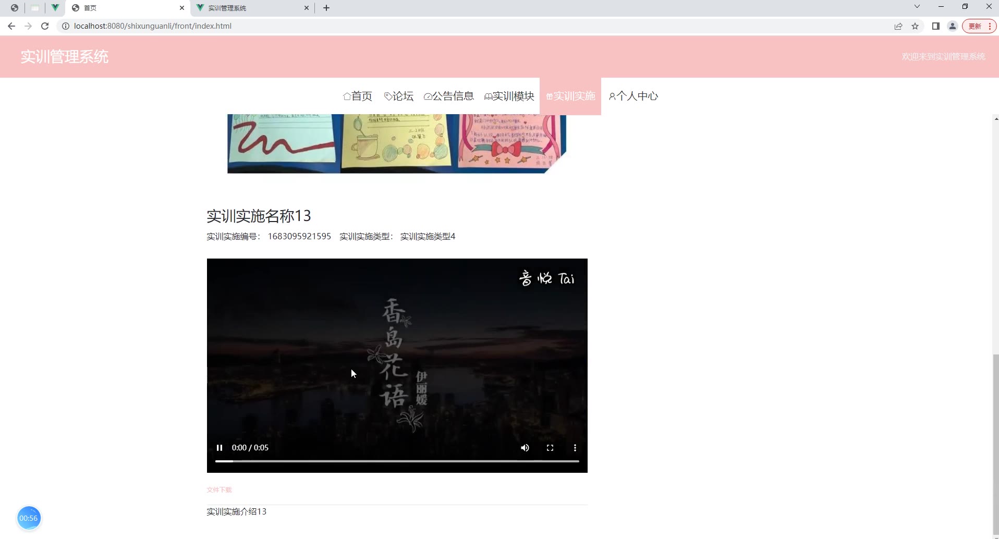This screenshot has height=539, width=999.
Task: Go back with the browser back arrow
Action: coord(11,26)
